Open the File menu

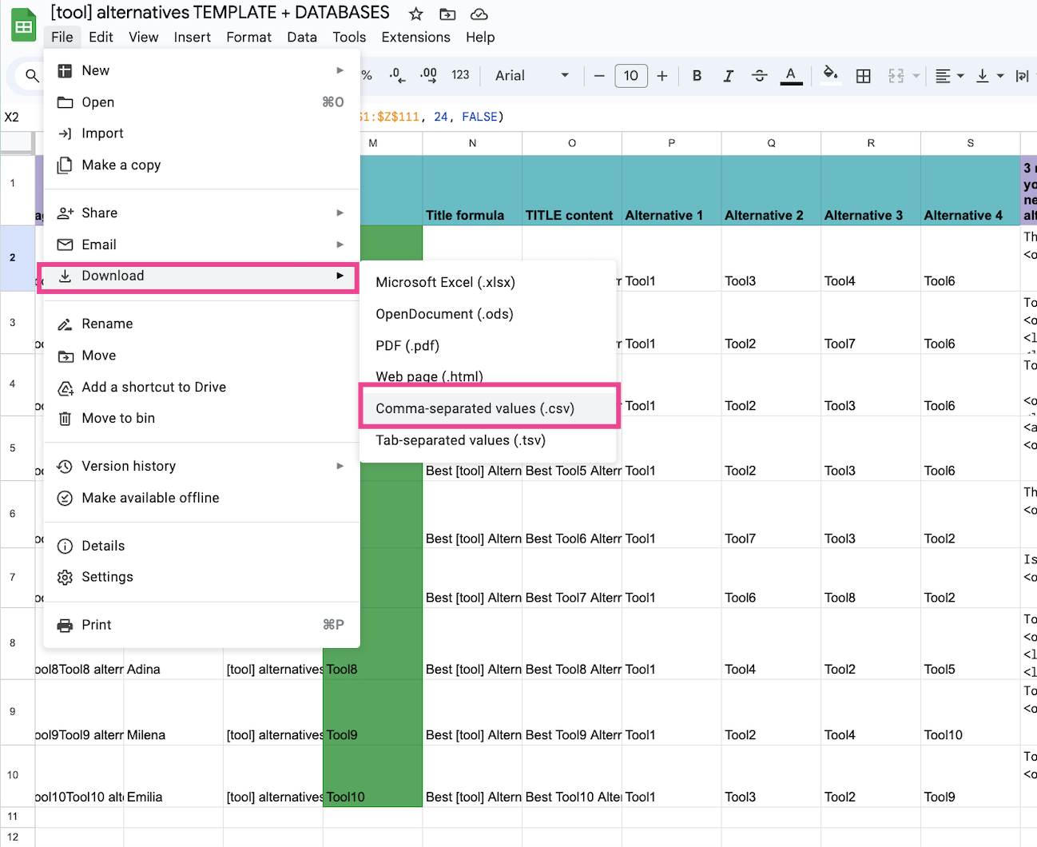point(62,37)
